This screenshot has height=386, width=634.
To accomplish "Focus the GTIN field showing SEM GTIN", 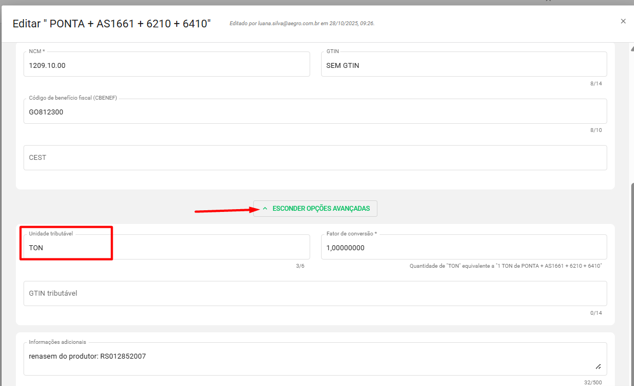I will pyautogui.click(x=463, y=65).
